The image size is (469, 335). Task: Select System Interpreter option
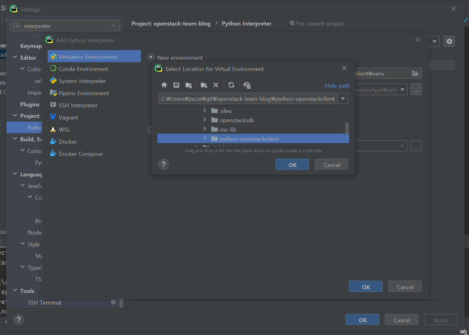click(x=94, y=81)
